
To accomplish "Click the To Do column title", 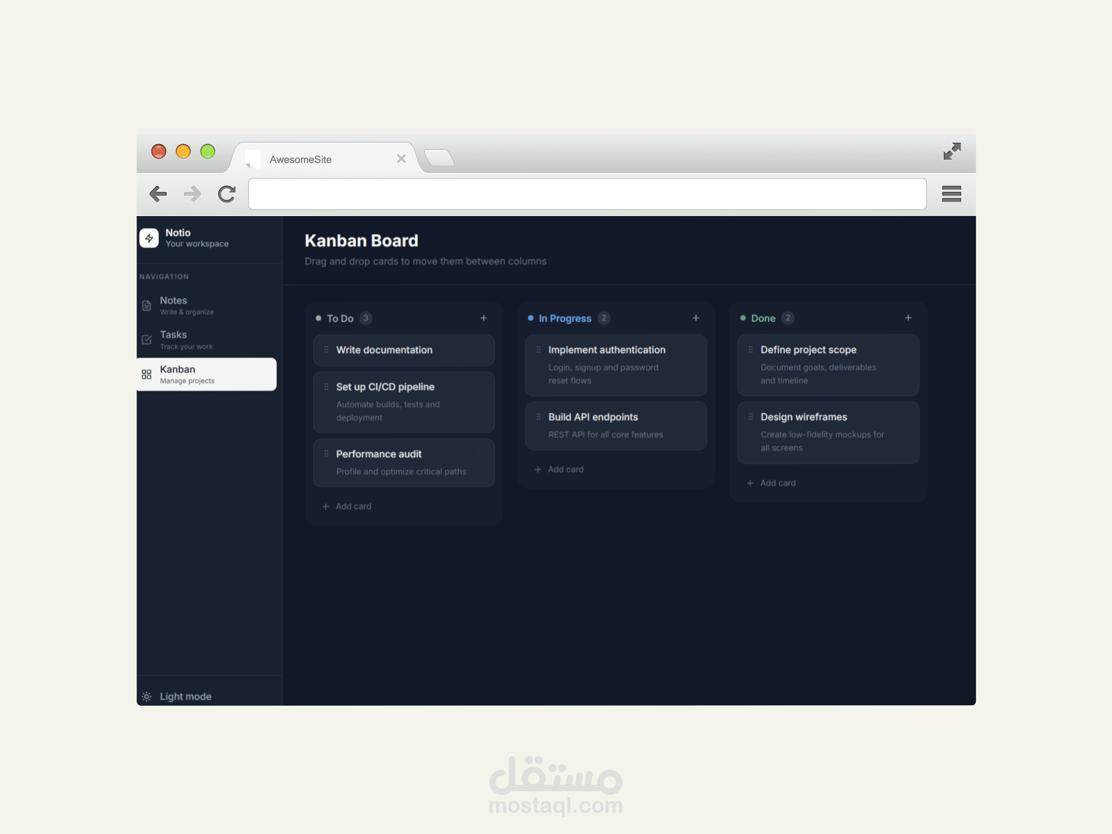I will [x=340, y=318].
